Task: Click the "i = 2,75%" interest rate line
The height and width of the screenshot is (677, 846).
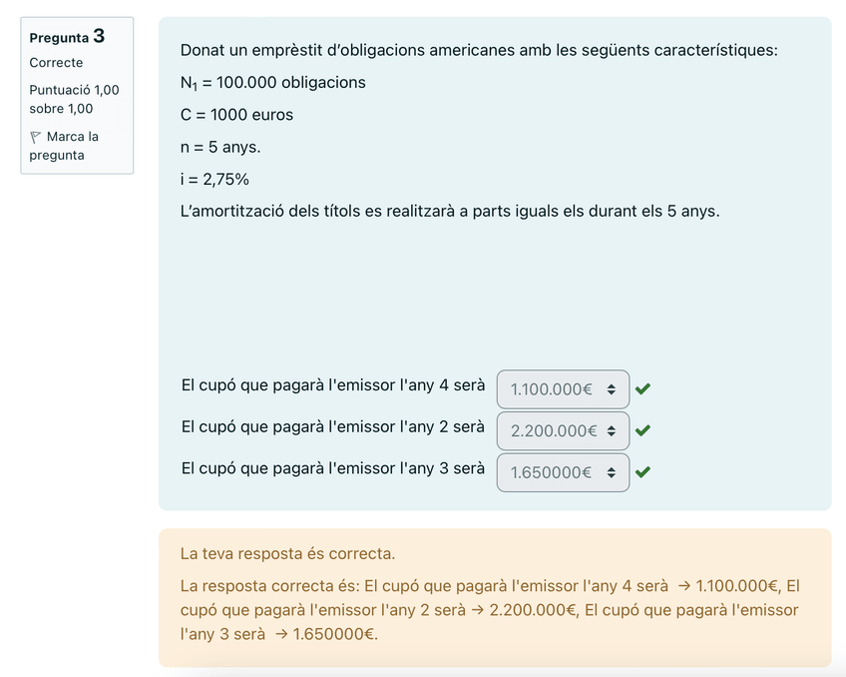Action: 214,180
